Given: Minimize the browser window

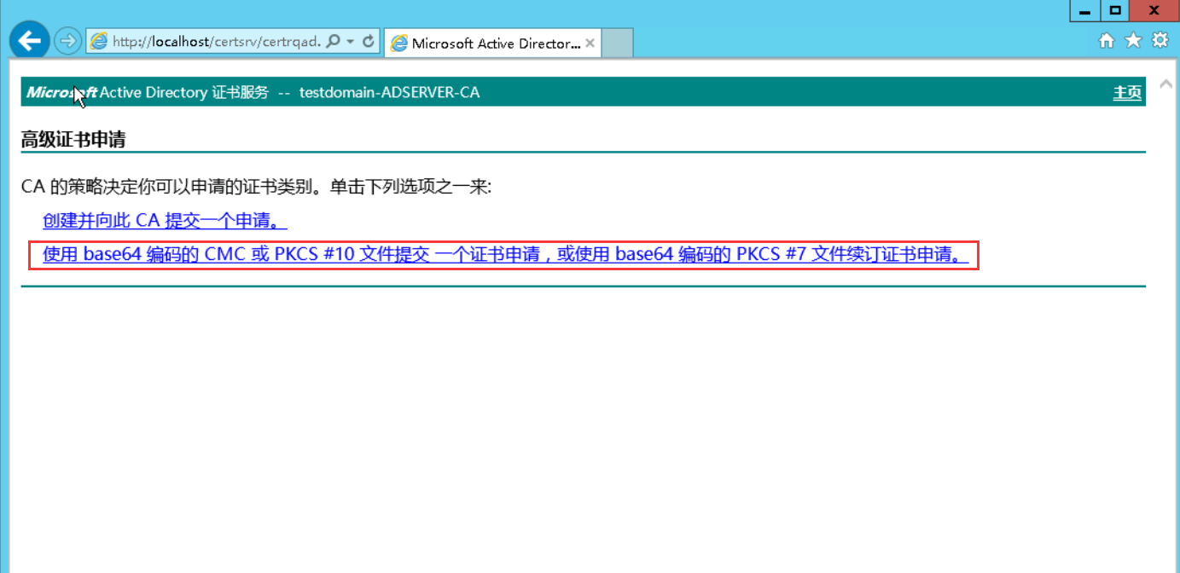Looking at the screenshot, I should click(1084, 11).
